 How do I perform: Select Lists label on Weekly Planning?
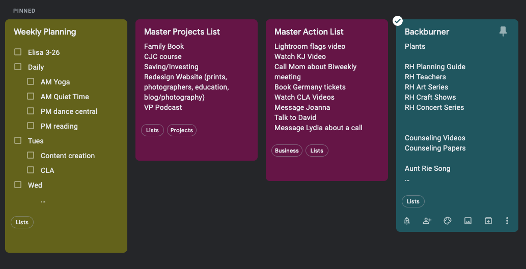[22, 222]
